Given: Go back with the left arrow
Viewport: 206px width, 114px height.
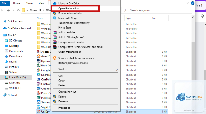Looking at the screenshot, I should 2,10.
